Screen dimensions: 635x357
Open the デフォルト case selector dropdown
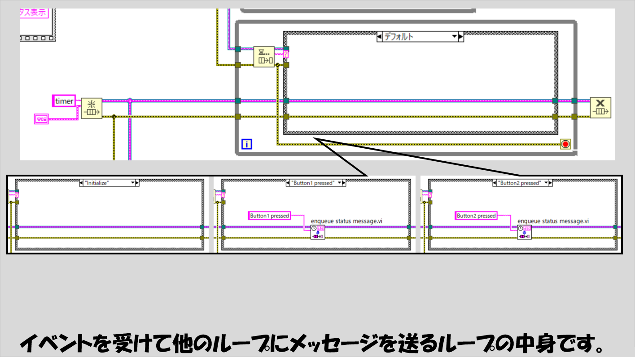(454, 37)
